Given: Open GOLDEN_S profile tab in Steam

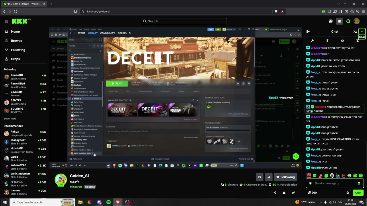Looking at the screenshot, I should pos(124,33).
